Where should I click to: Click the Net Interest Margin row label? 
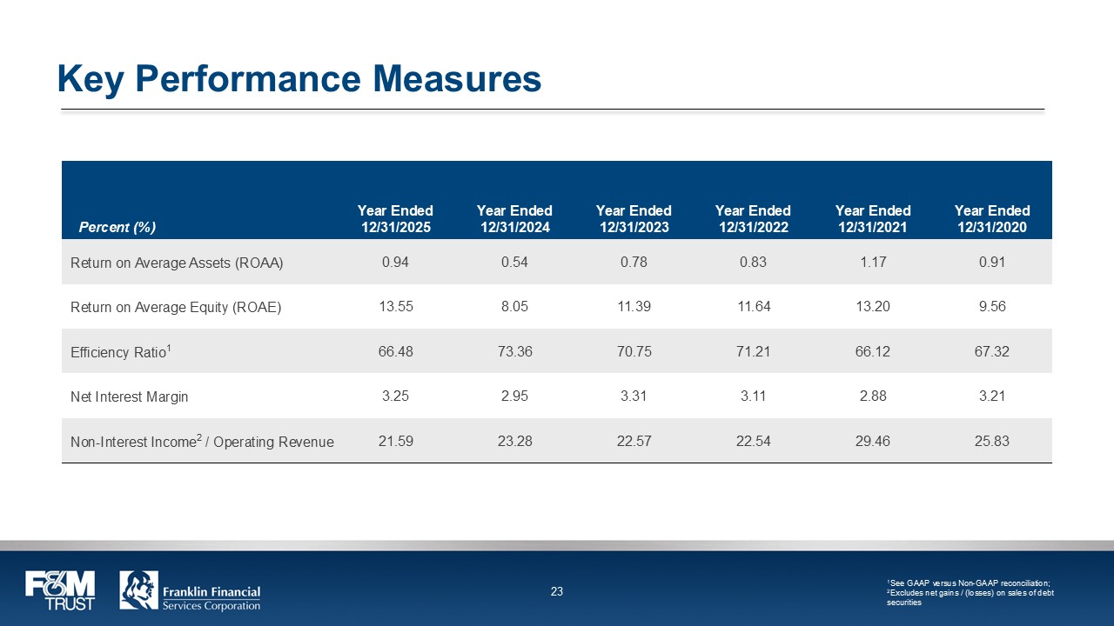(x=129, y=396)
